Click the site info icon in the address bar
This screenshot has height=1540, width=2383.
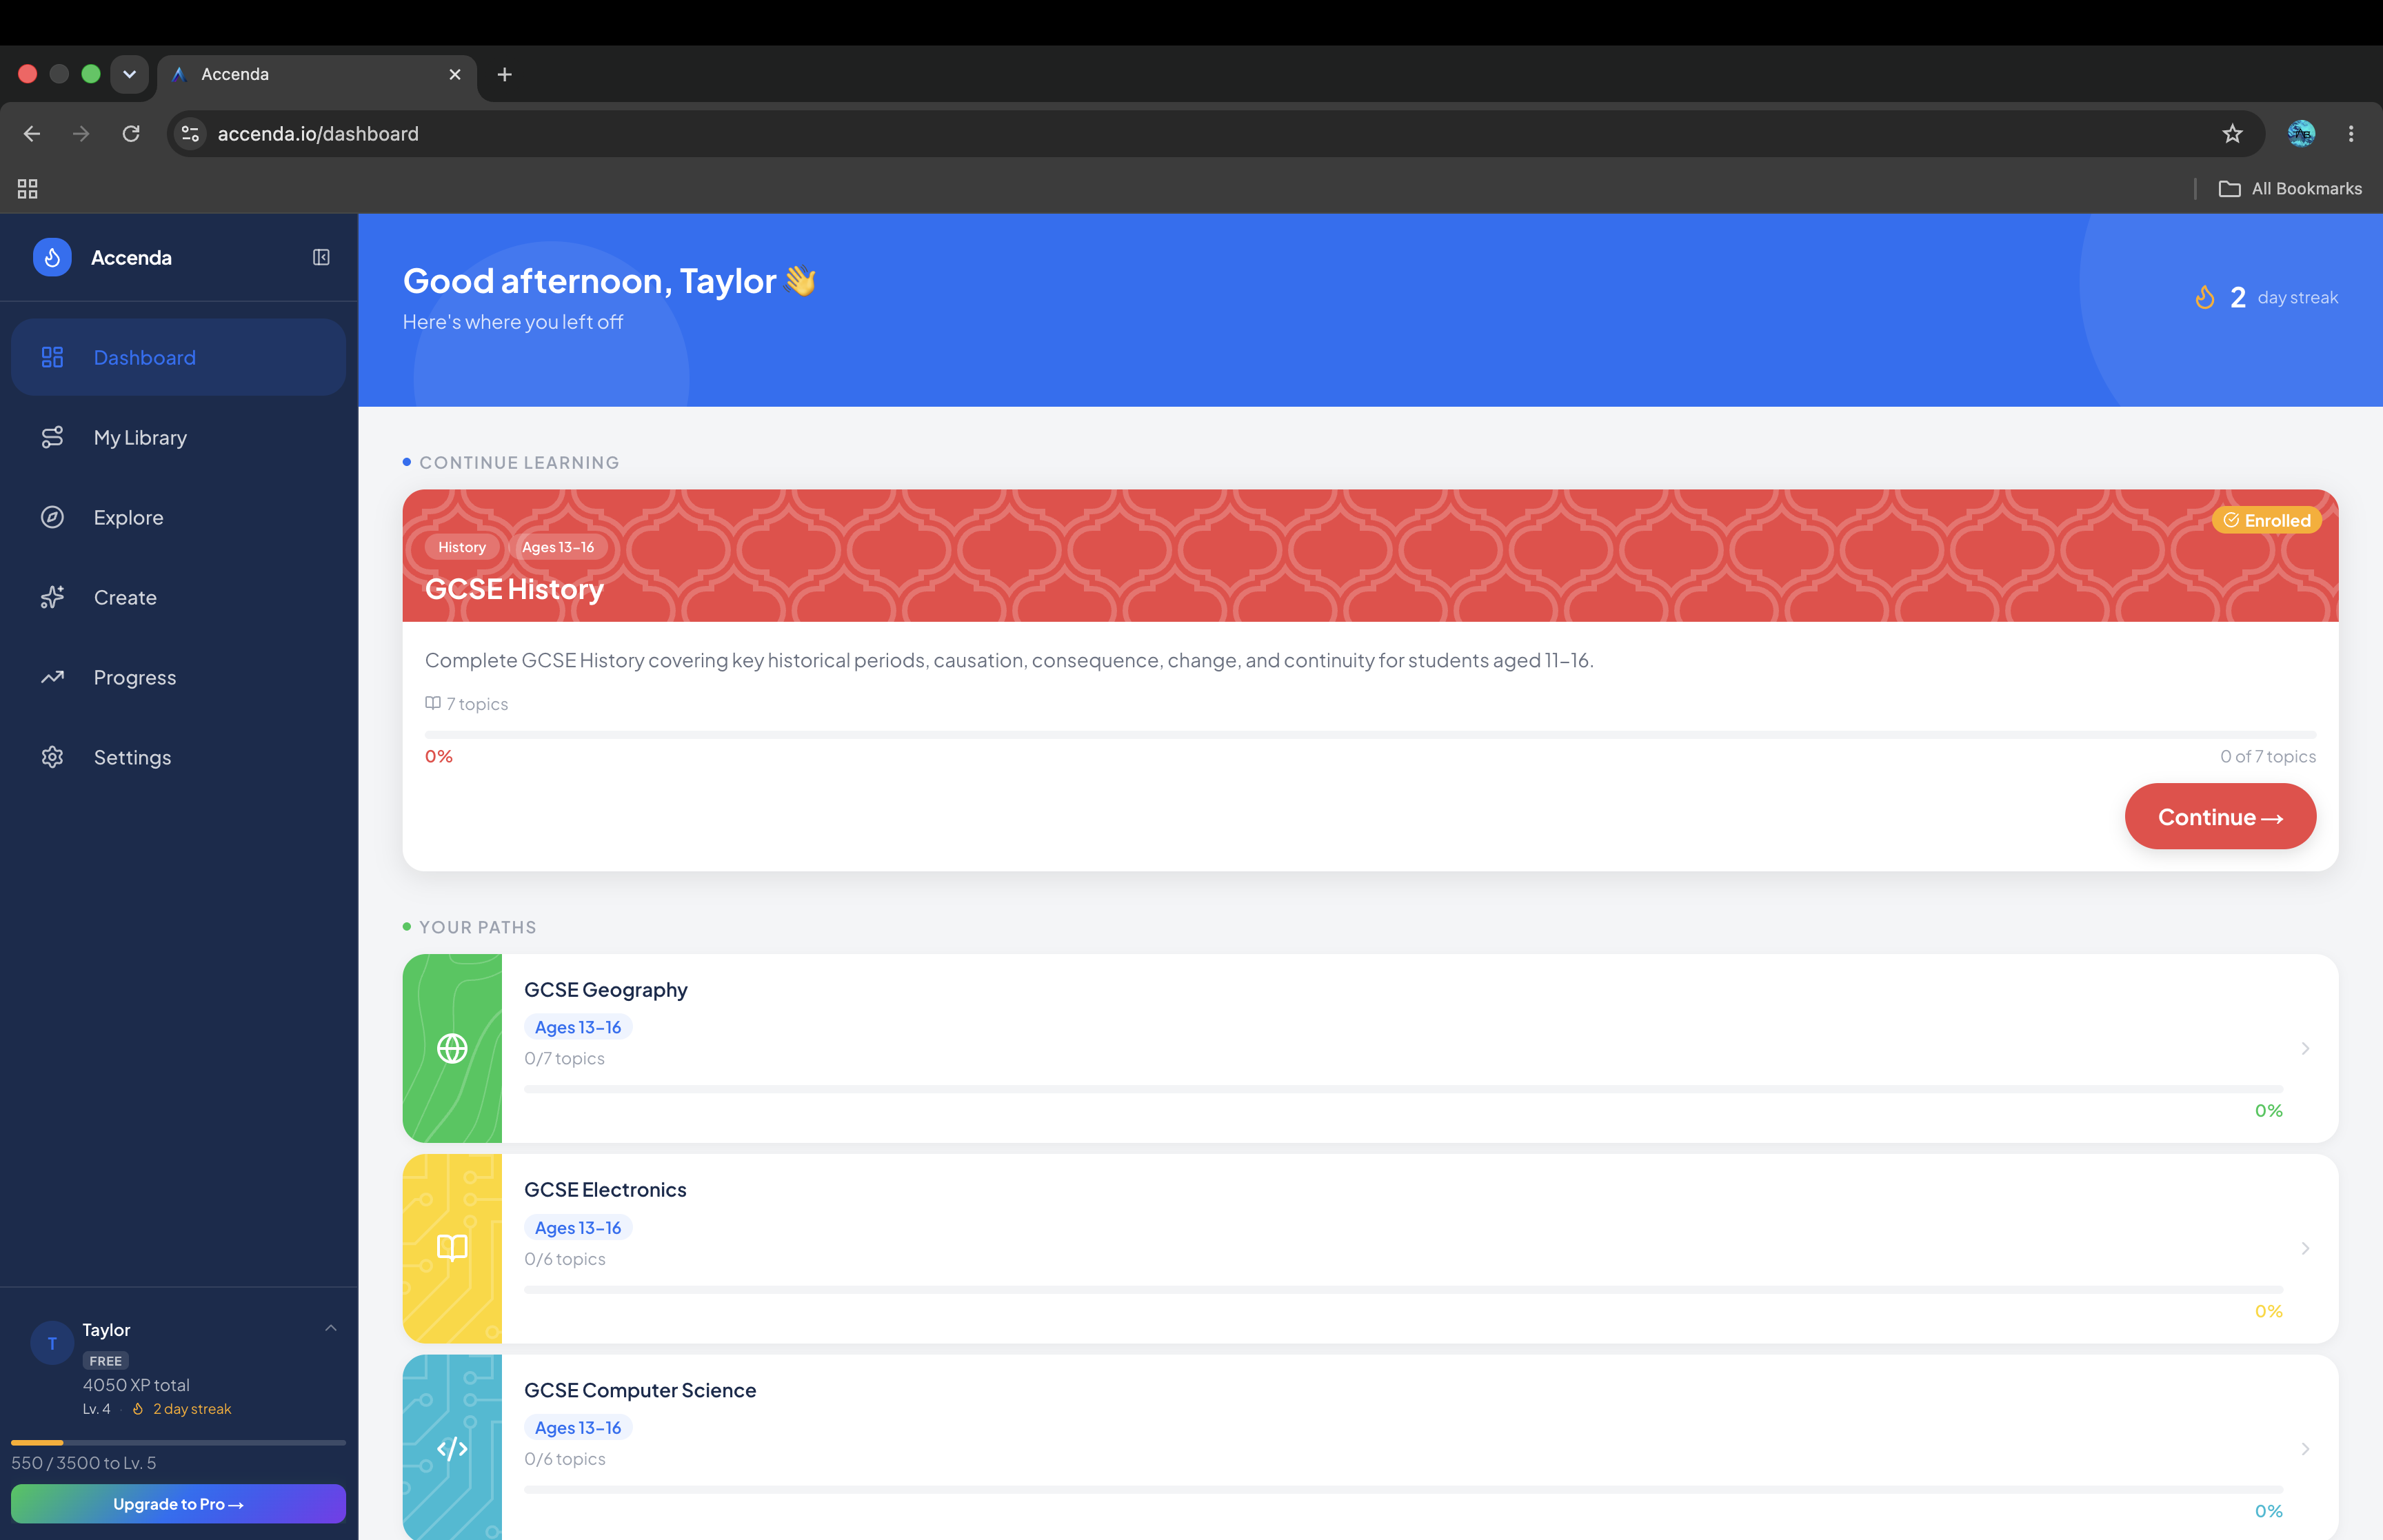(190, 133)
